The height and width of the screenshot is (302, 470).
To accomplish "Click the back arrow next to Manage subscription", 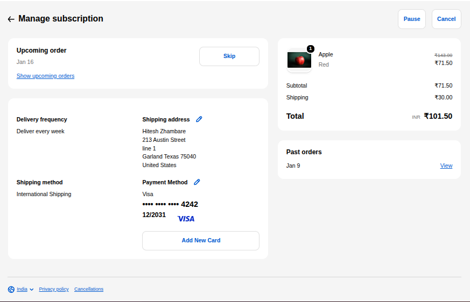I will pos(11,19).
